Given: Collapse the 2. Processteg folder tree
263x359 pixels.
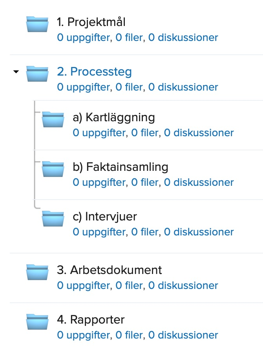Looking at the screenshot, I should (x=16, y=72).
